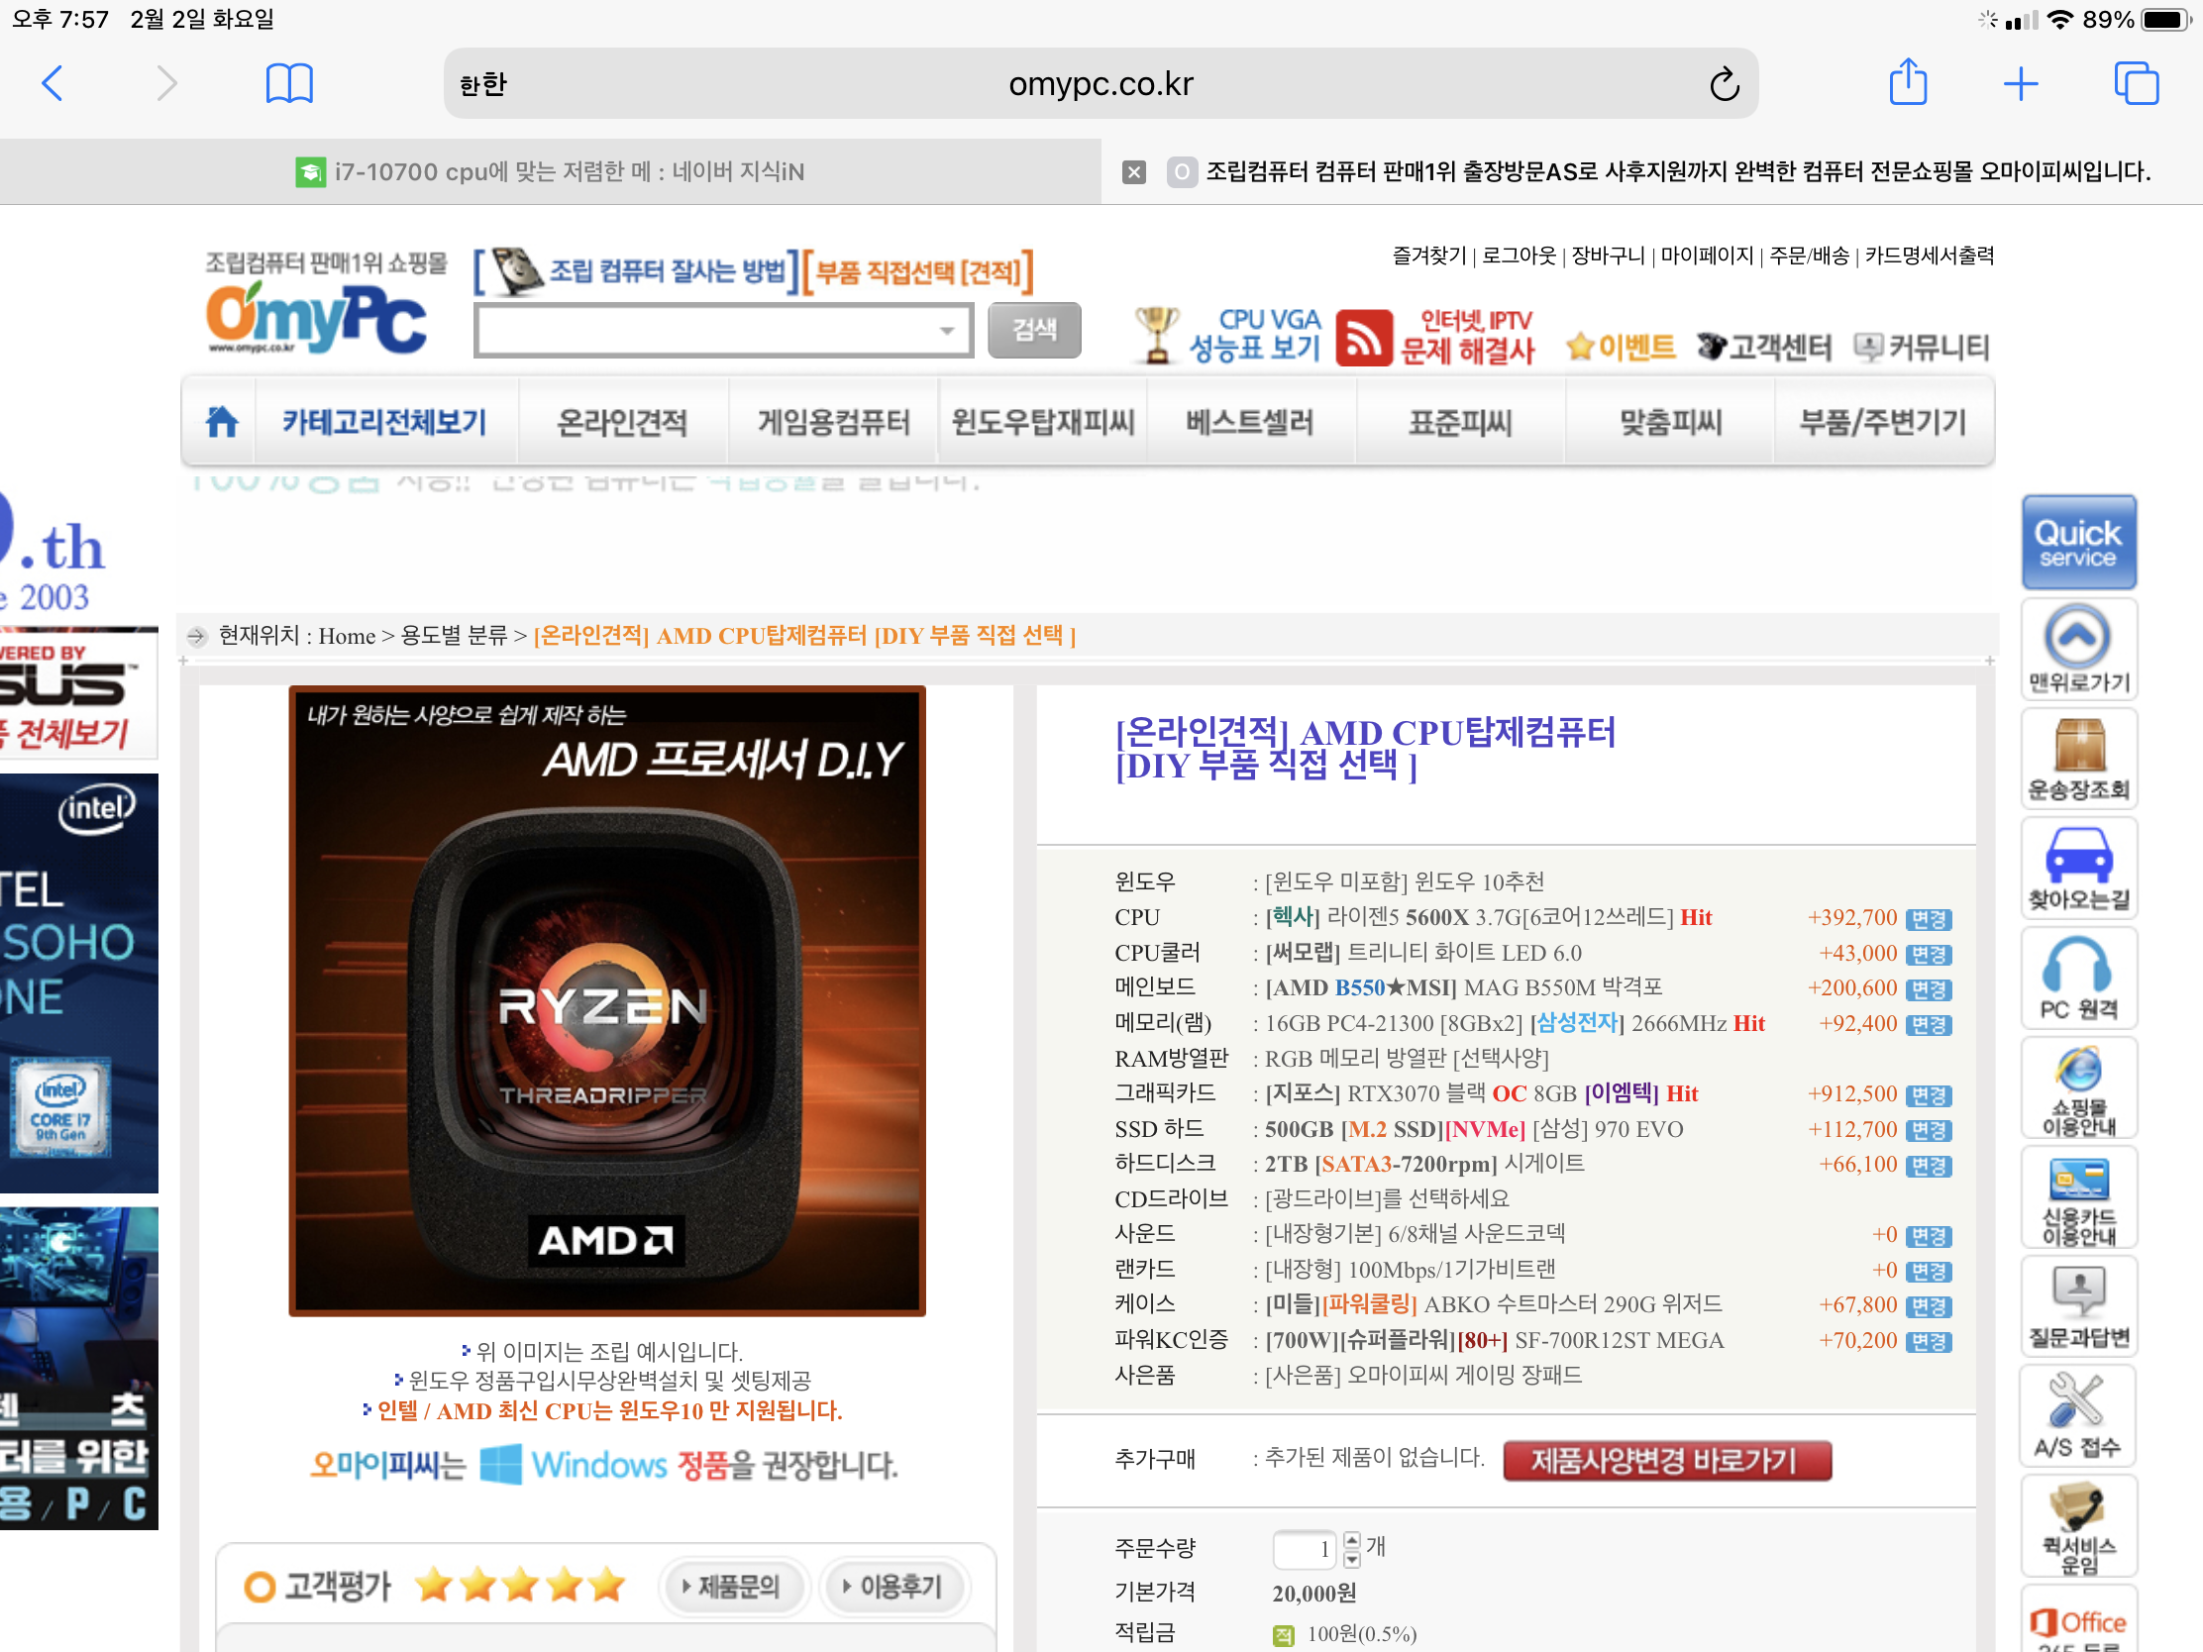Tap the reader text size button 한한
This screenshot has width=2203, height=1652.
[483, 84]
